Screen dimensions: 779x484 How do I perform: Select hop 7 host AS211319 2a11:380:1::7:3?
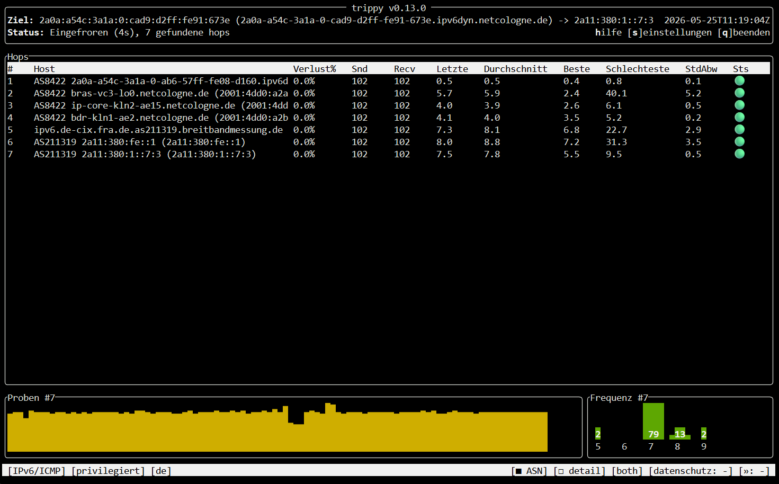coord(145,154)
